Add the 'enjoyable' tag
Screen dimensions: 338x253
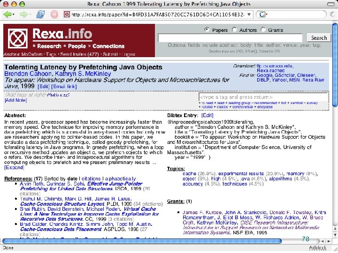click(265, 107)
